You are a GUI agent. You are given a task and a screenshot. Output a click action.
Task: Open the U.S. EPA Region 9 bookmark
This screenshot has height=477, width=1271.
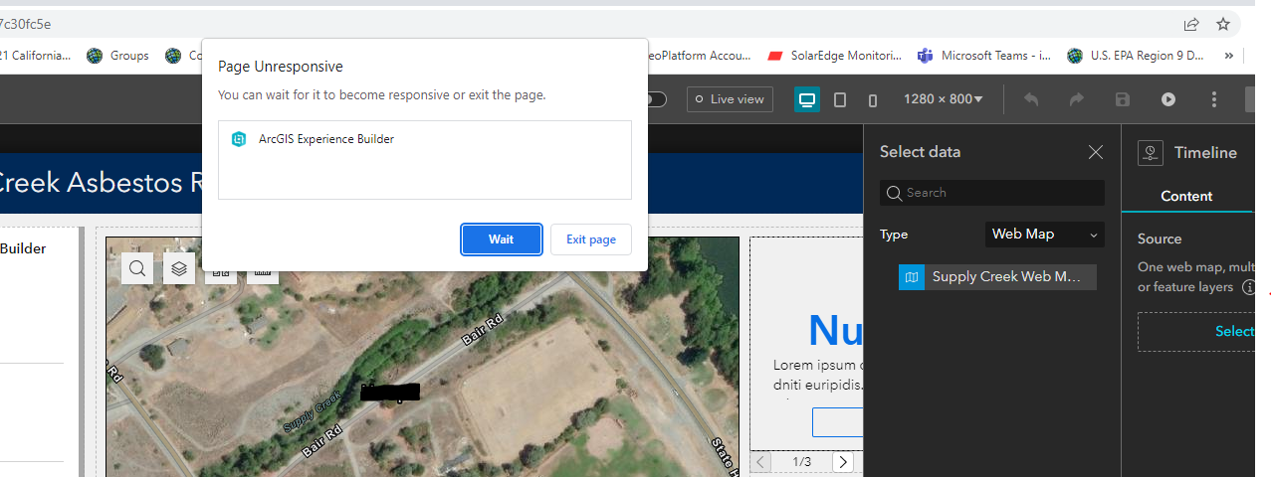pos(1136,56)
